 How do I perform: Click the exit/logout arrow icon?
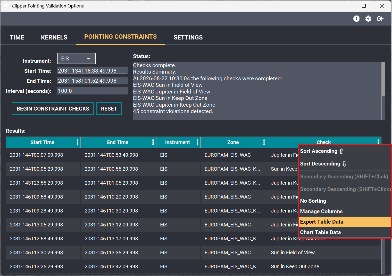pos(380,19)
